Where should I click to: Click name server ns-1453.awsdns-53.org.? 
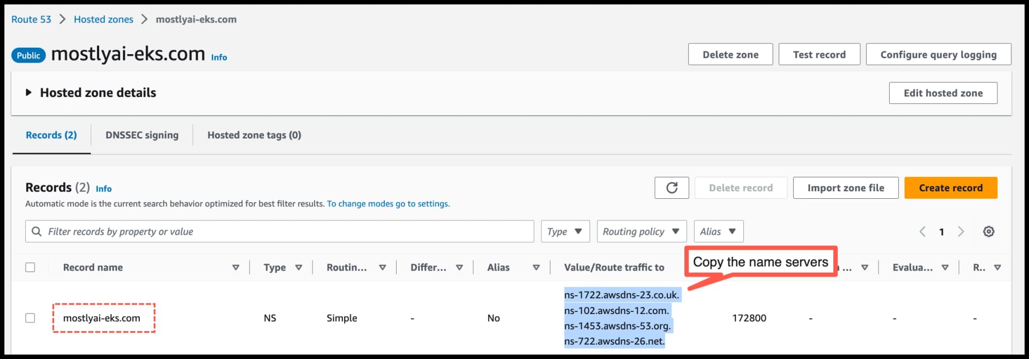(x=617, y=326)
